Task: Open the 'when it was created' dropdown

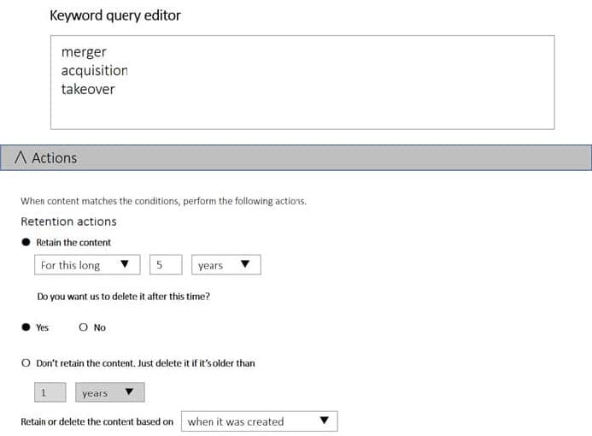Action: point(259,421)
